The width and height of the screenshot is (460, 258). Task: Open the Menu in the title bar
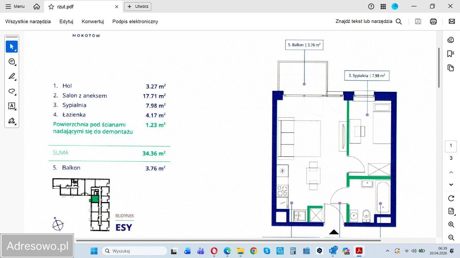pos(15,6)
